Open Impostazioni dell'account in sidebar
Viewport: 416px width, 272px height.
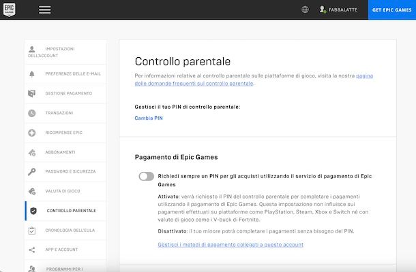pyautogui.click(x=65, y=52)
